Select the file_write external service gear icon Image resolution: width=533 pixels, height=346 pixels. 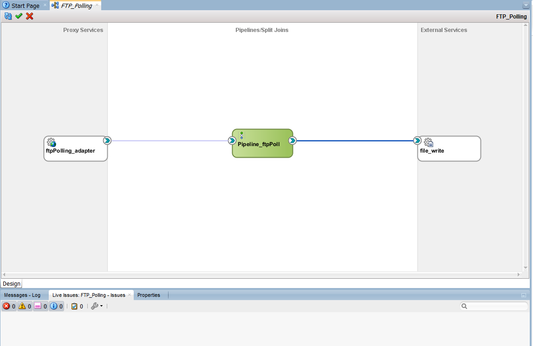coord(429,142)
